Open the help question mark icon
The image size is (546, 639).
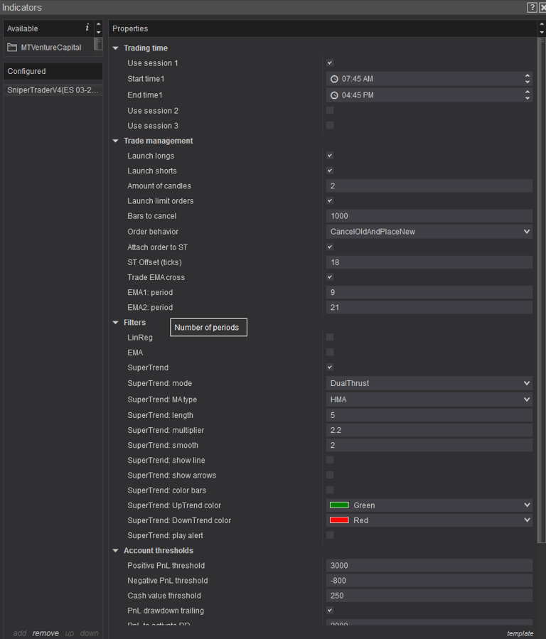pyautogui.click(x=532, y=7)
